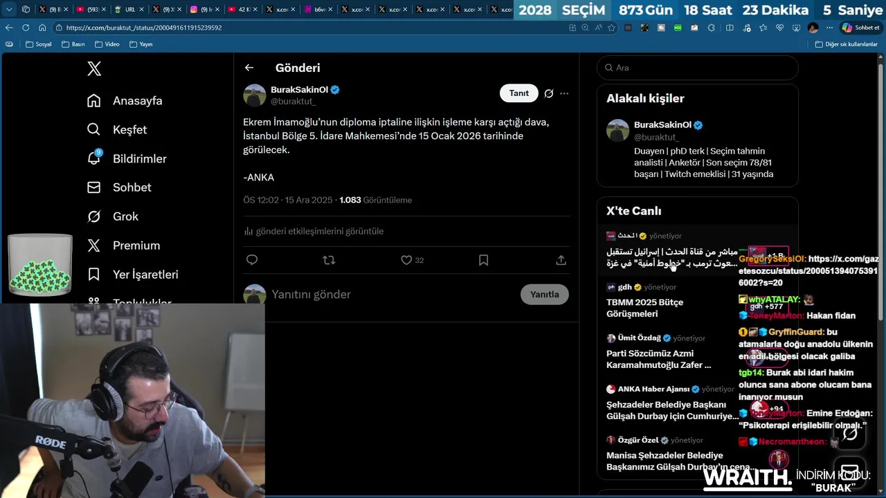Click the share icon under the post
The image size is (886, 498).
[561, 260]
